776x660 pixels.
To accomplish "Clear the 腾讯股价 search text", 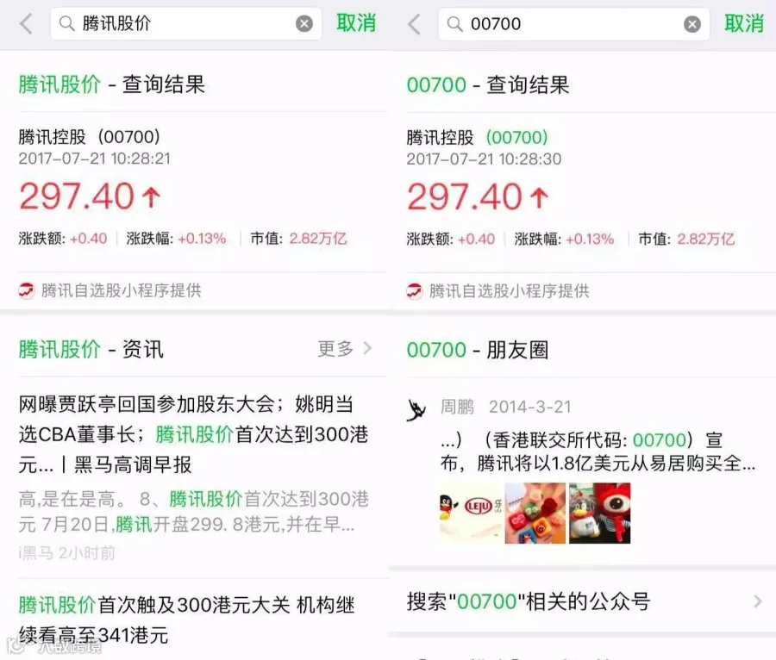I will click(x=304, y=23).
